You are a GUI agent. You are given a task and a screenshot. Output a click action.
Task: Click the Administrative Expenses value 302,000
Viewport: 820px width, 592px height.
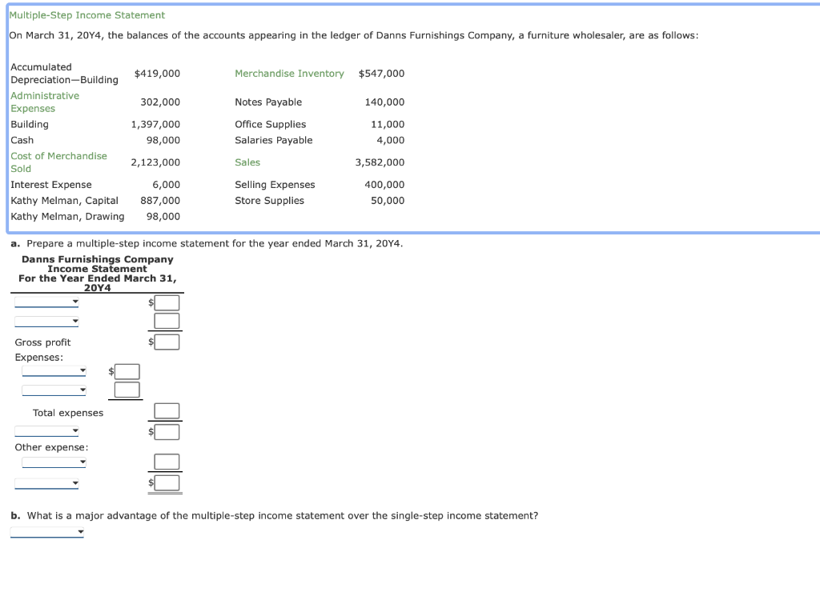click(160, 102)
